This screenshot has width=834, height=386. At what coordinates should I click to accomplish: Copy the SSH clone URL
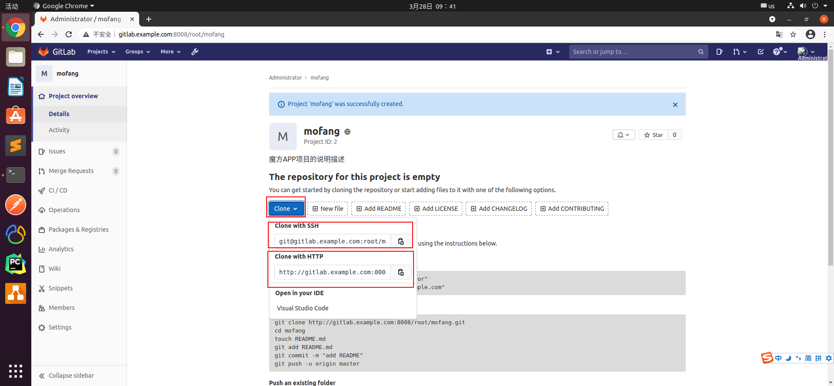pyautogui.click(x=400, y=241)
